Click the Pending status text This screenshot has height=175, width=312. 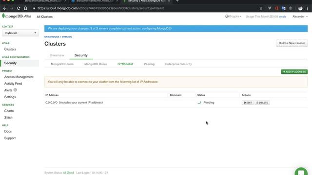coord(209,103)
